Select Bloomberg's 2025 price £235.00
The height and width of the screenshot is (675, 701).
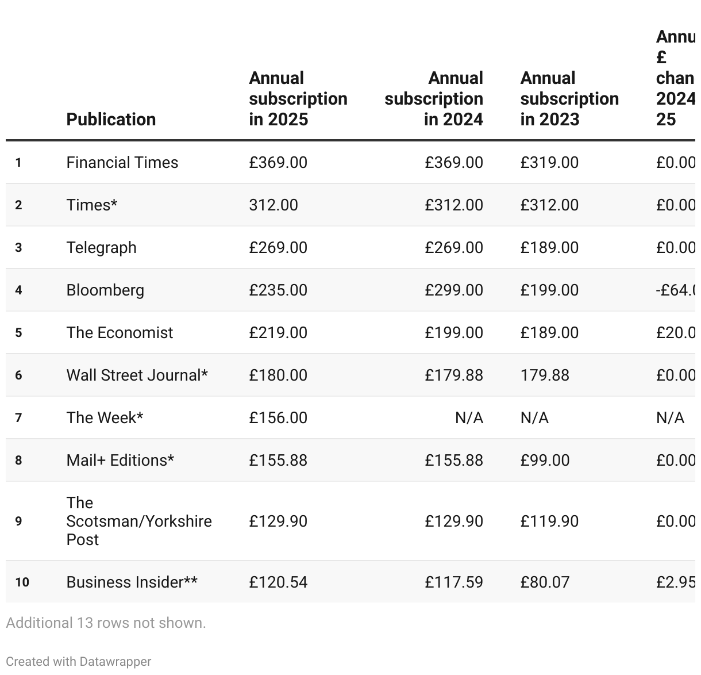tap(278, 290)
